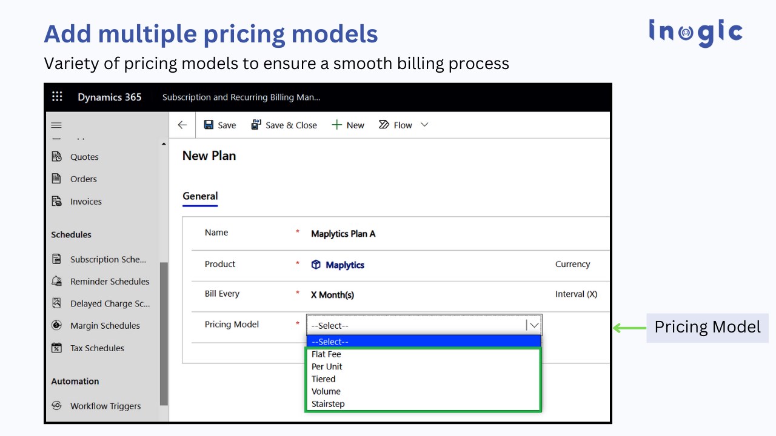Click the Workflow Triggers icon
The image size is (776, 436).
[x=56, y=406]
